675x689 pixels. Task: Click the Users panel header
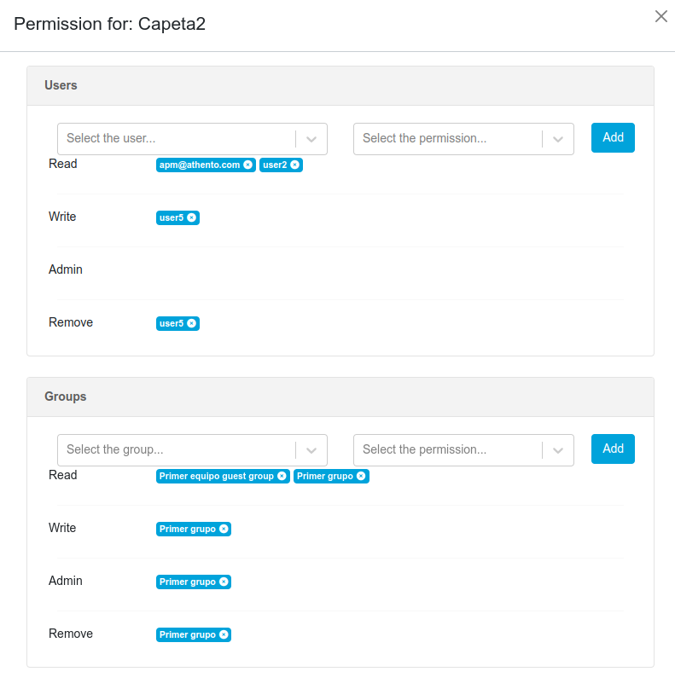340,86
